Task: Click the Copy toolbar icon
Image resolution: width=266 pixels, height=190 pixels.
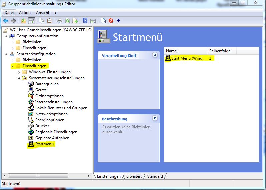Action: point(42,21)
